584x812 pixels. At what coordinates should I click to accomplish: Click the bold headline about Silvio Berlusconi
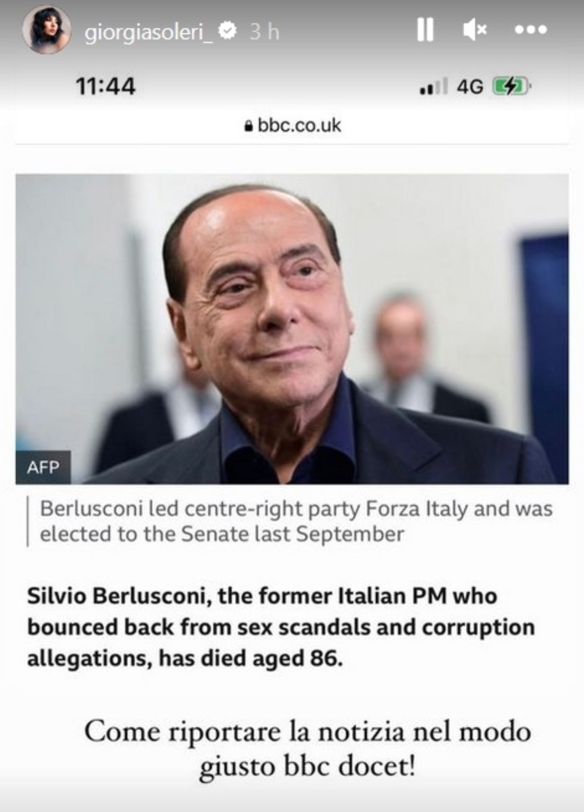click(281, 627)
